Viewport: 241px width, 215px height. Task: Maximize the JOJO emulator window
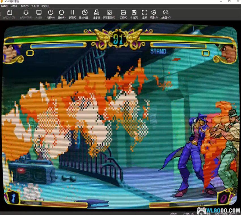point(229,1)
